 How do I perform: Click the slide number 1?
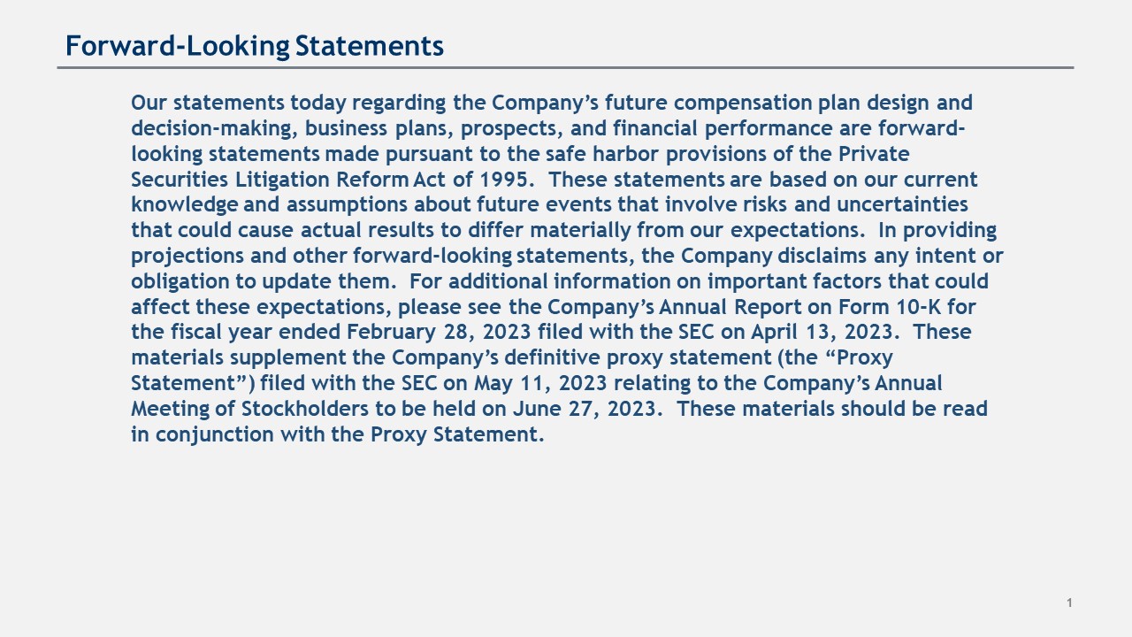pyautogui.click(x=1069, y=603)
